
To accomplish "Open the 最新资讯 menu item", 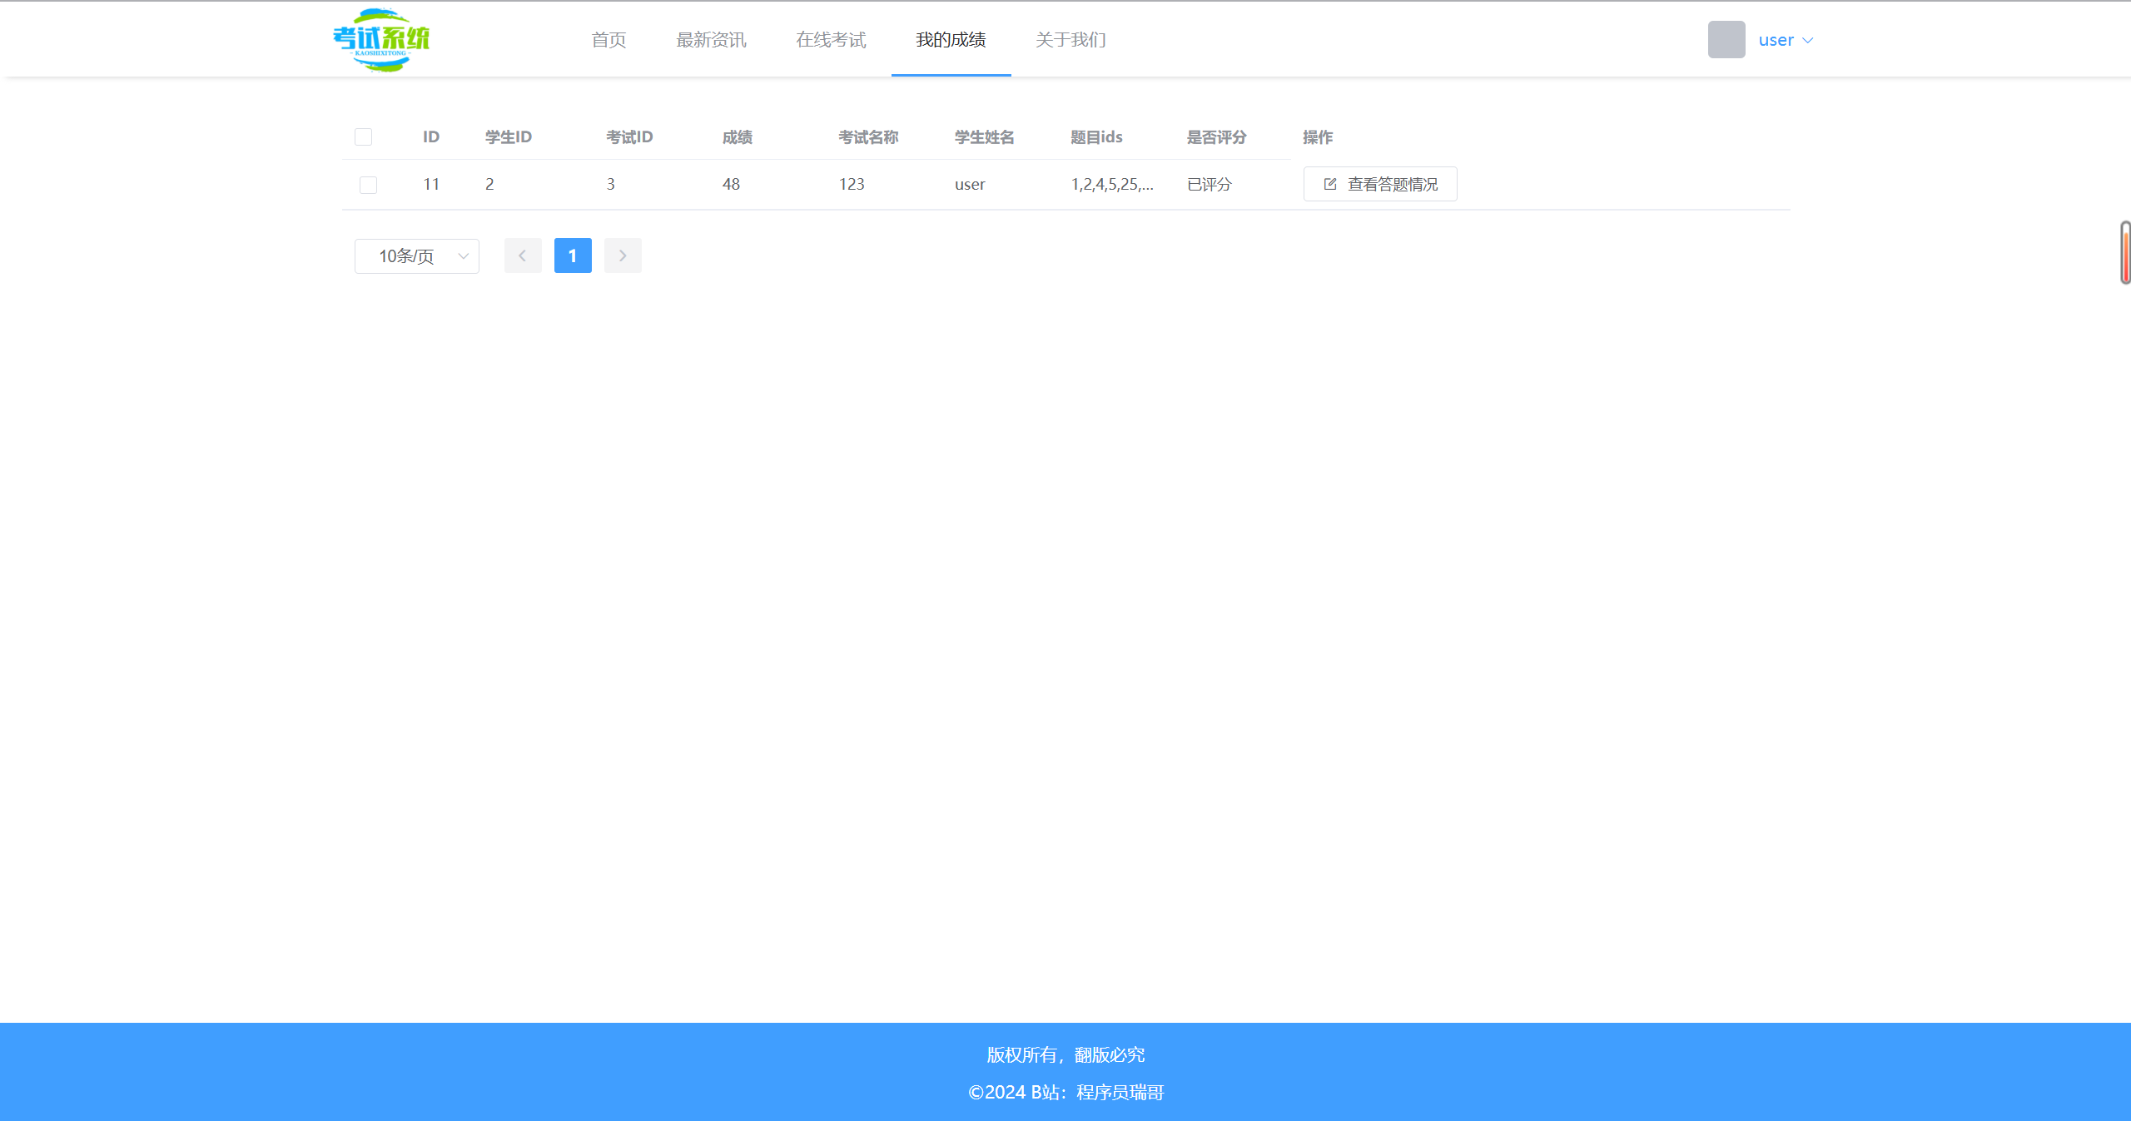I will [711, 39].
